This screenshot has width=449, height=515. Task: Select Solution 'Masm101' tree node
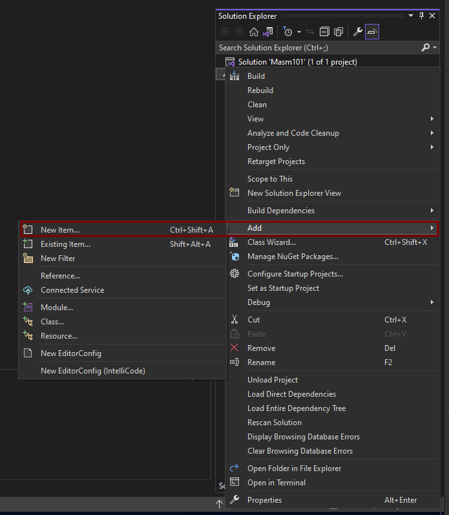297,62
